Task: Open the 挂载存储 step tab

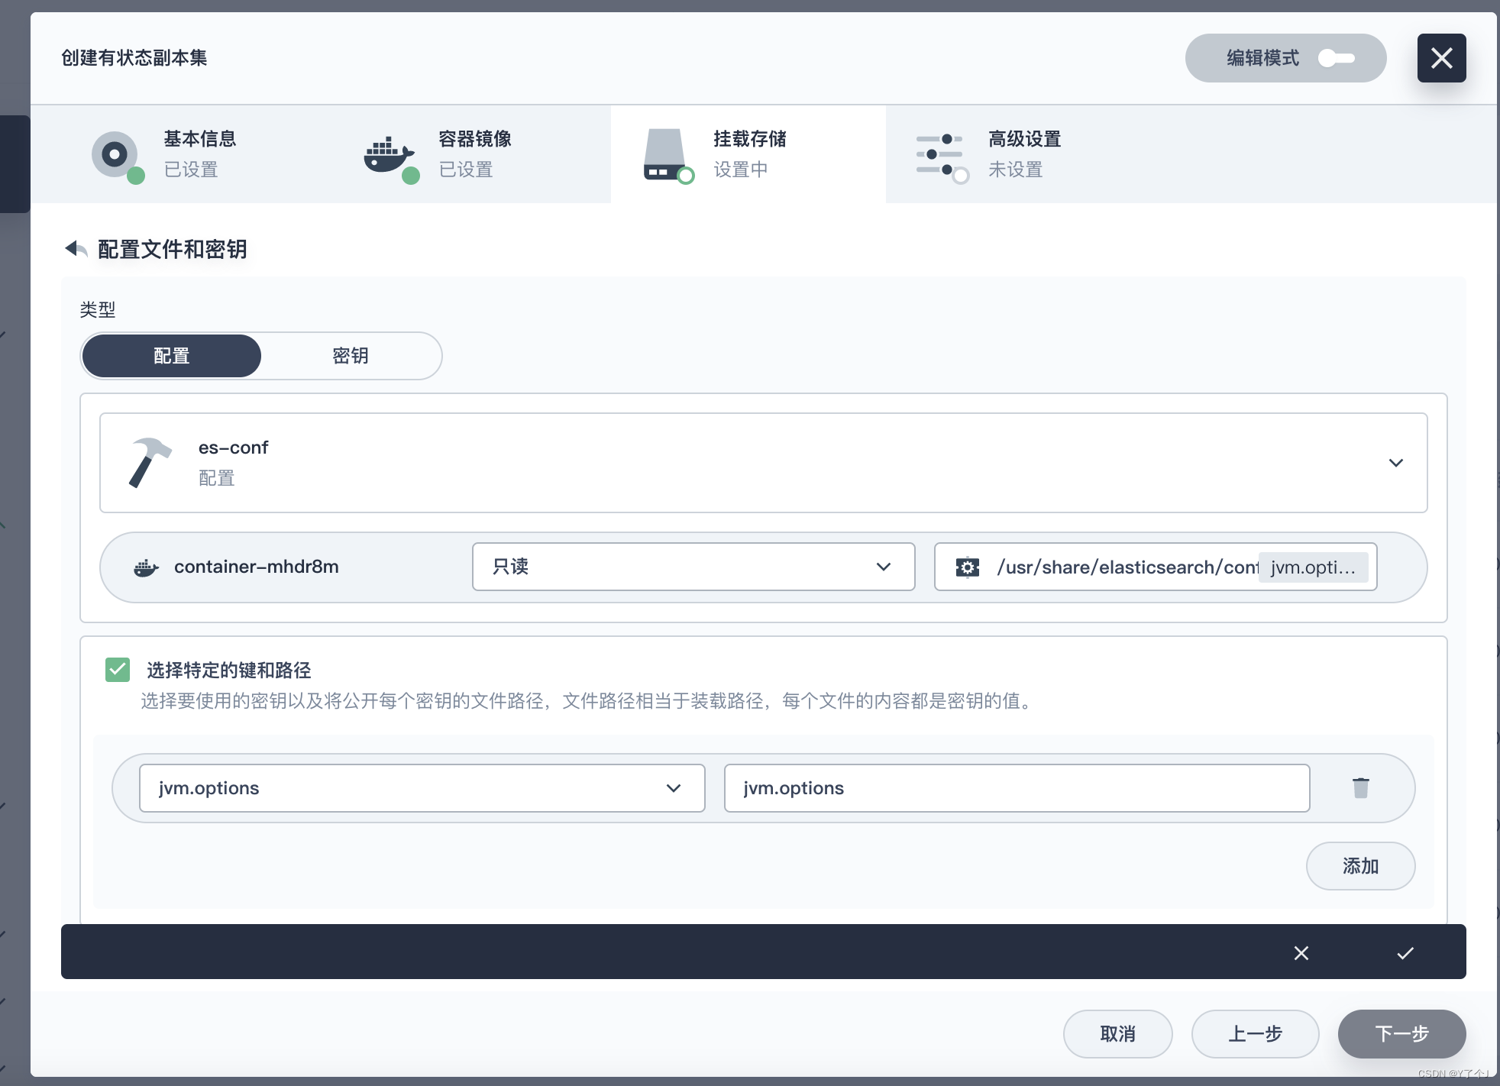Action: coord(748,154)
